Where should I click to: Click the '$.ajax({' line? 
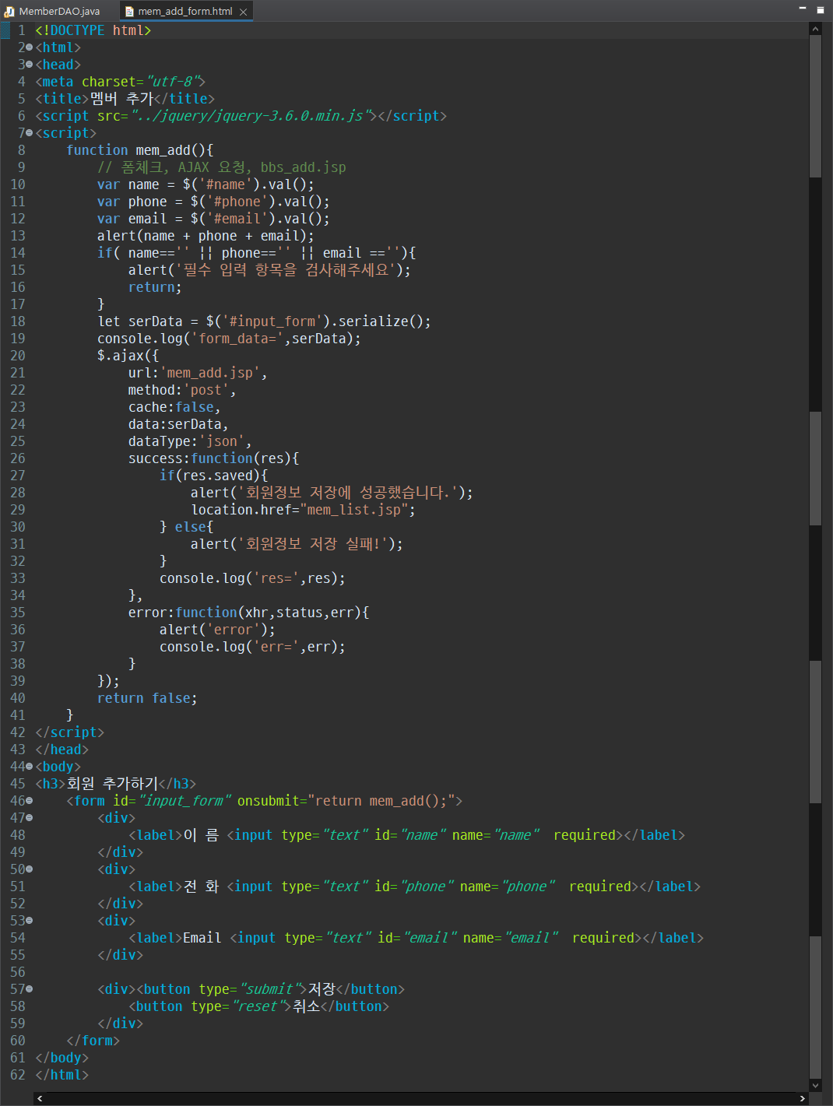click(x=128, y=356)
